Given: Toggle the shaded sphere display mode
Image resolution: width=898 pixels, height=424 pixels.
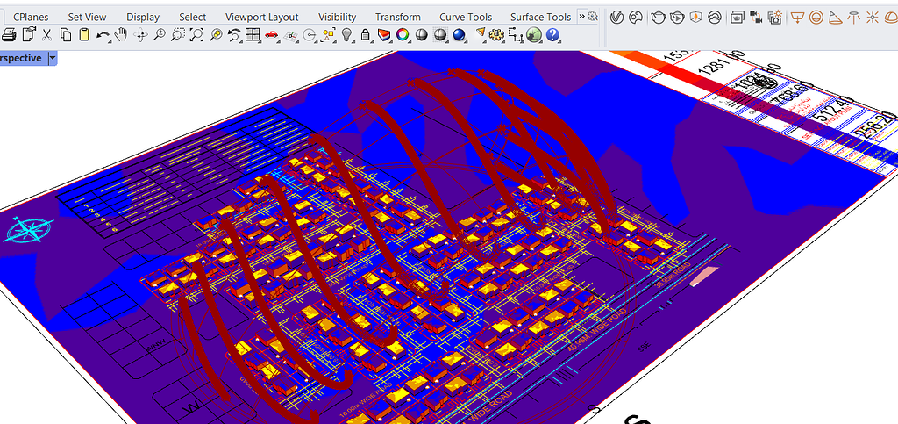Looking at the screenshot, I should pyautogui.click(x=421, y=35).
